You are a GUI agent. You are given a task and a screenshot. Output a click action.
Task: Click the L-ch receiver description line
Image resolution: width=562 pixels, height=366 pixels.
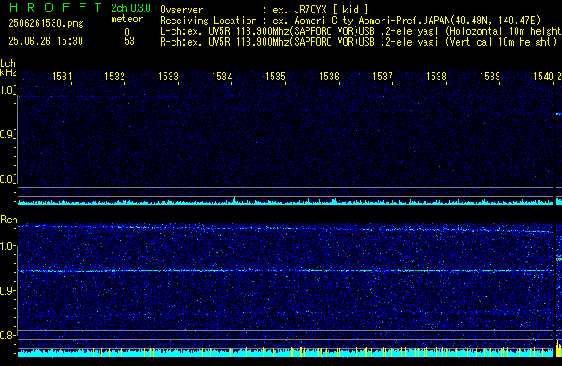(361, 31)
